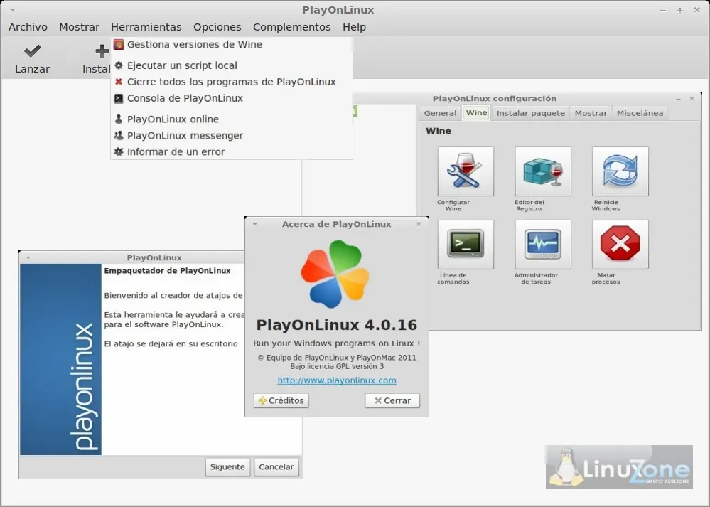Image resolution: width=710 pixels, height=507 pixels.
Task: Click Cerrar in the About dialog
Action: tap(392, 400)
